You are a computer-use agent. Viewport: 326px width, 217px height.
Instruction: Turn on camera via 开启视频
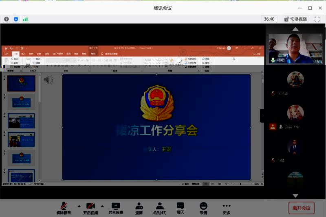coord(90,208)
